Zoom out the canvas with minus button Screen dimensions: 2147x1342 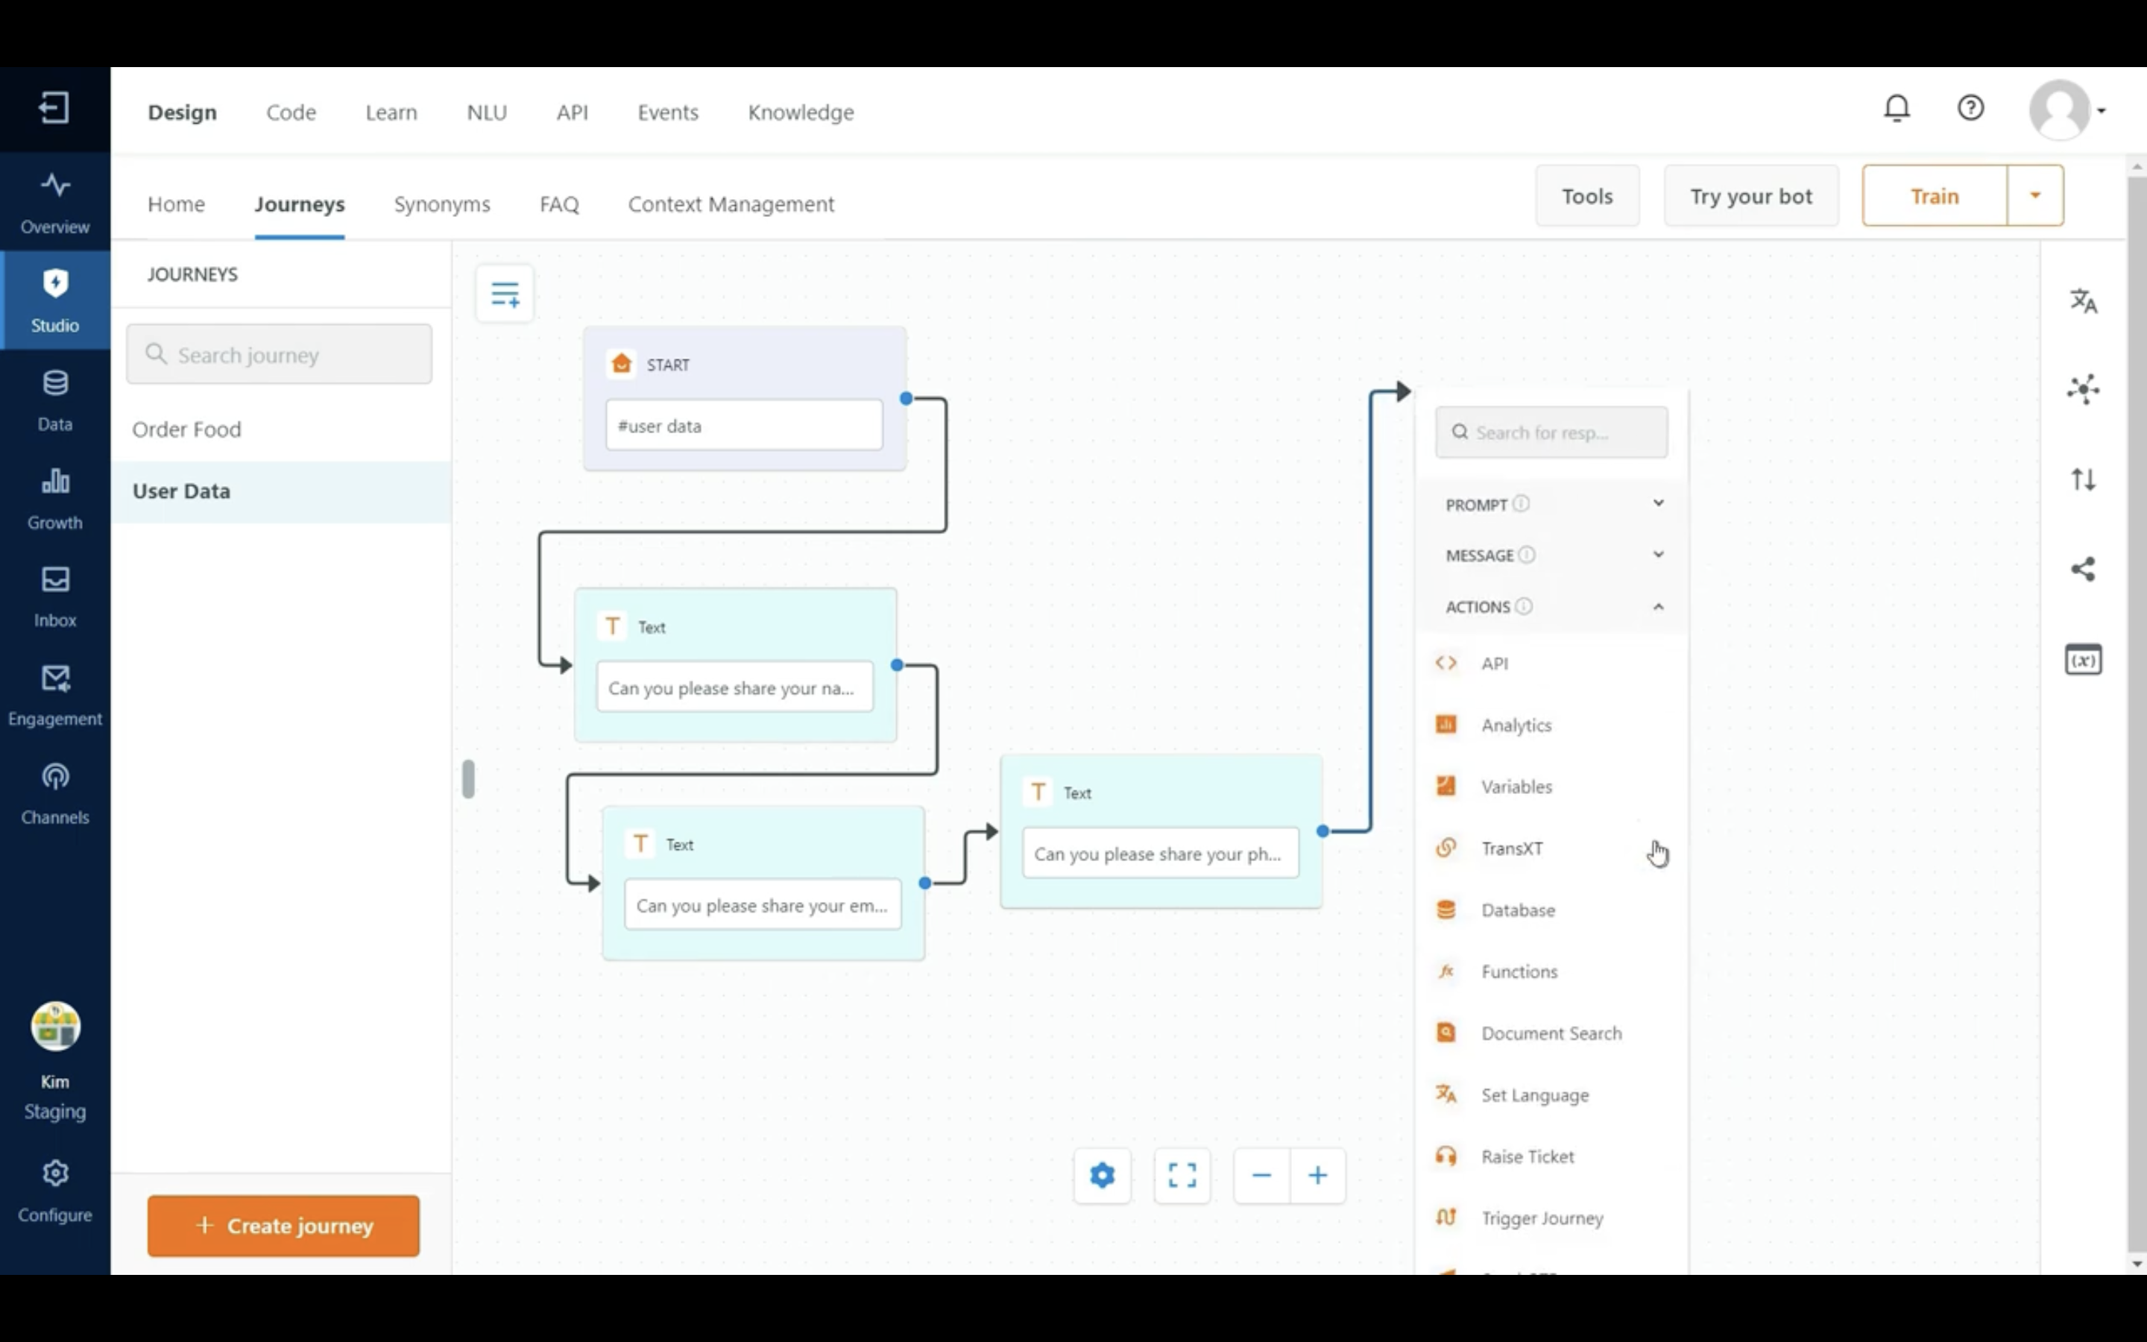pos(1261,1175)
